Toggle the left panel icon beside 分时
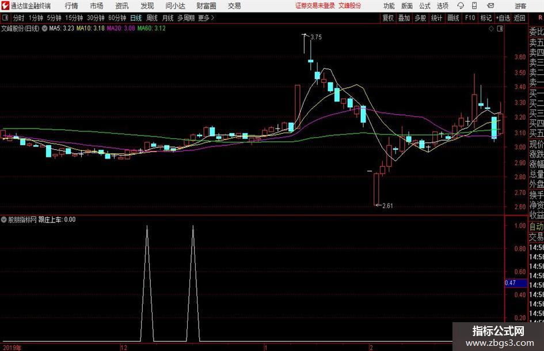 (x=5, y=18)
